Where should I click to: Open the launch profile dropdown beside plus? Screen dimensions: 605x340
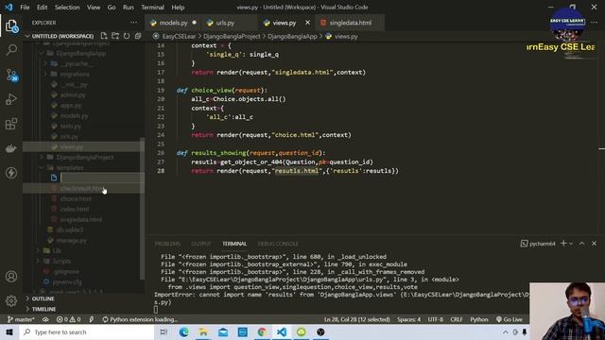[571, 244]
